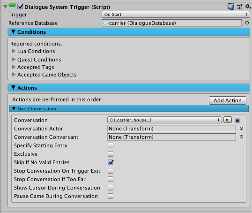Open the Conversation dropdown 01.carrier_house_1
This screenshot has width=252, height=213.
point(164,120)
